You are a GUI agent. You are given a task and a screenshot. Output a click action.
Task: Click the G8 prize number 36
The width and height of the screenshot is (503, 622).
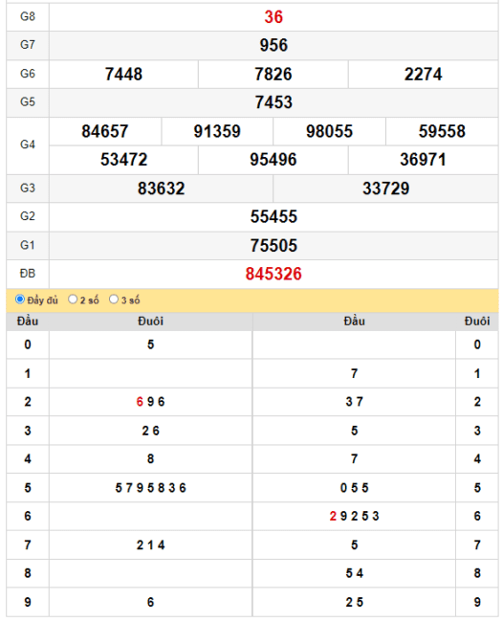(x=273, y=17)
